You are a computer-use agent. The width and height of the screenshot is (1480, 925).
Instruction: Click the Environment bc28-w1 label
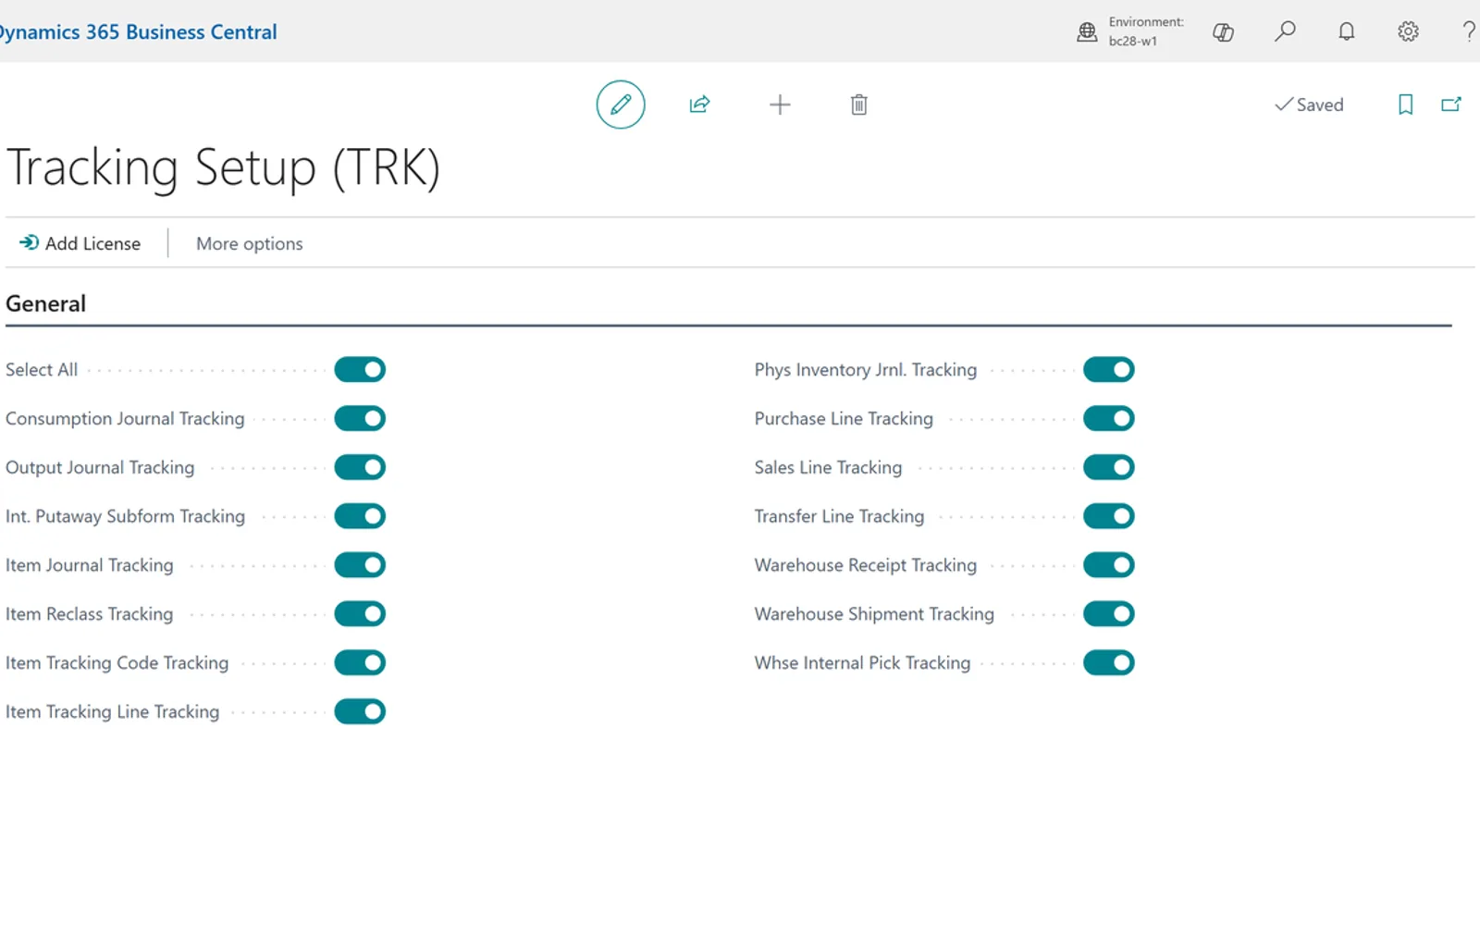[1146, 31]
